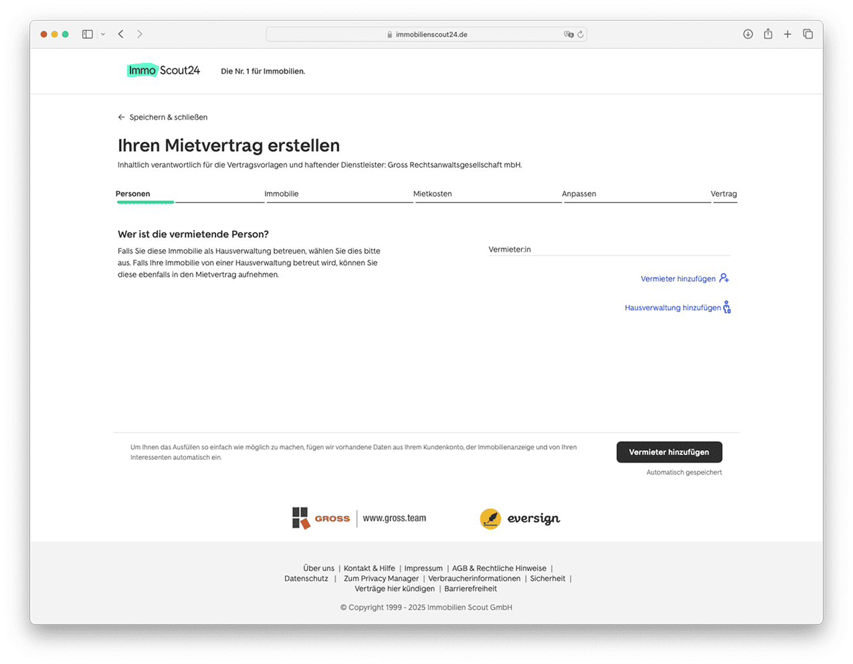
Task: Open the Anpassen step tab
Action: (579, 194)
